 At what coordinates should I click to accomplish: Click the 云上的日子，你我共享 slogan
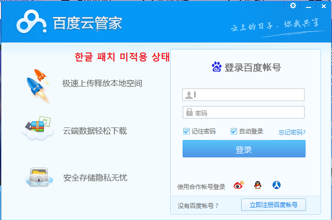275,25
